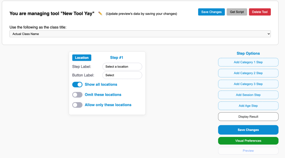This screenshot has width=285, height=158.
Task: Add a Category 3 Step
Action: tap(248, 84)
